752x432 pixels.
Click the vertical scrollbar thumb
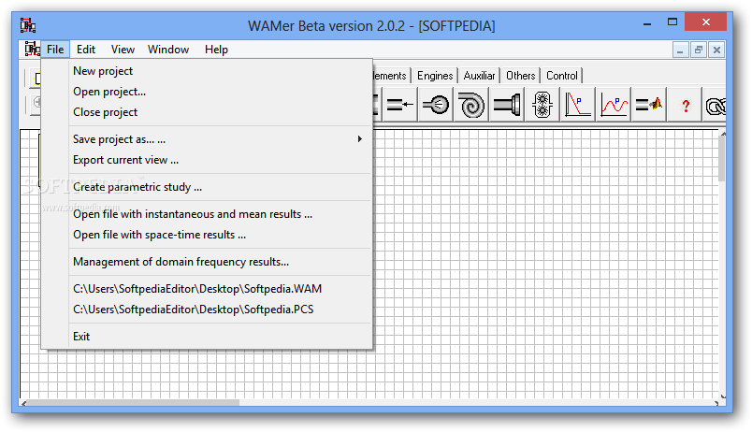pyautogui.click(x=722, y=161)
